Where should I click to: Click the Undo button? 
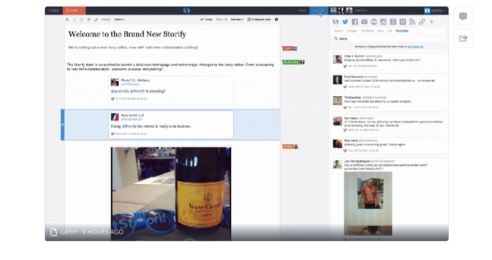(206, 19)
